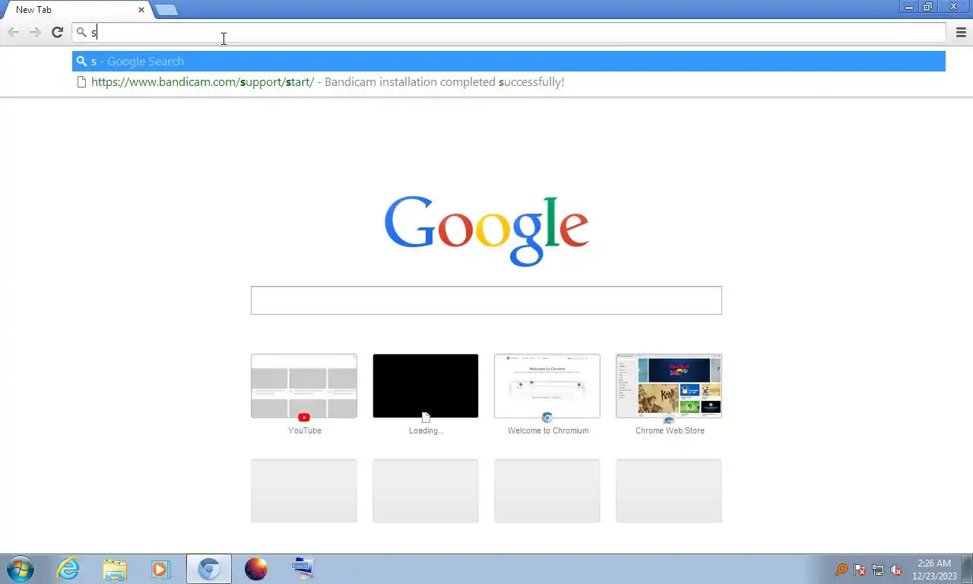Click the Loading... tile label
The width and height of the screenshot is (973, 584).
pyautogui.click(x=426, y=430)
